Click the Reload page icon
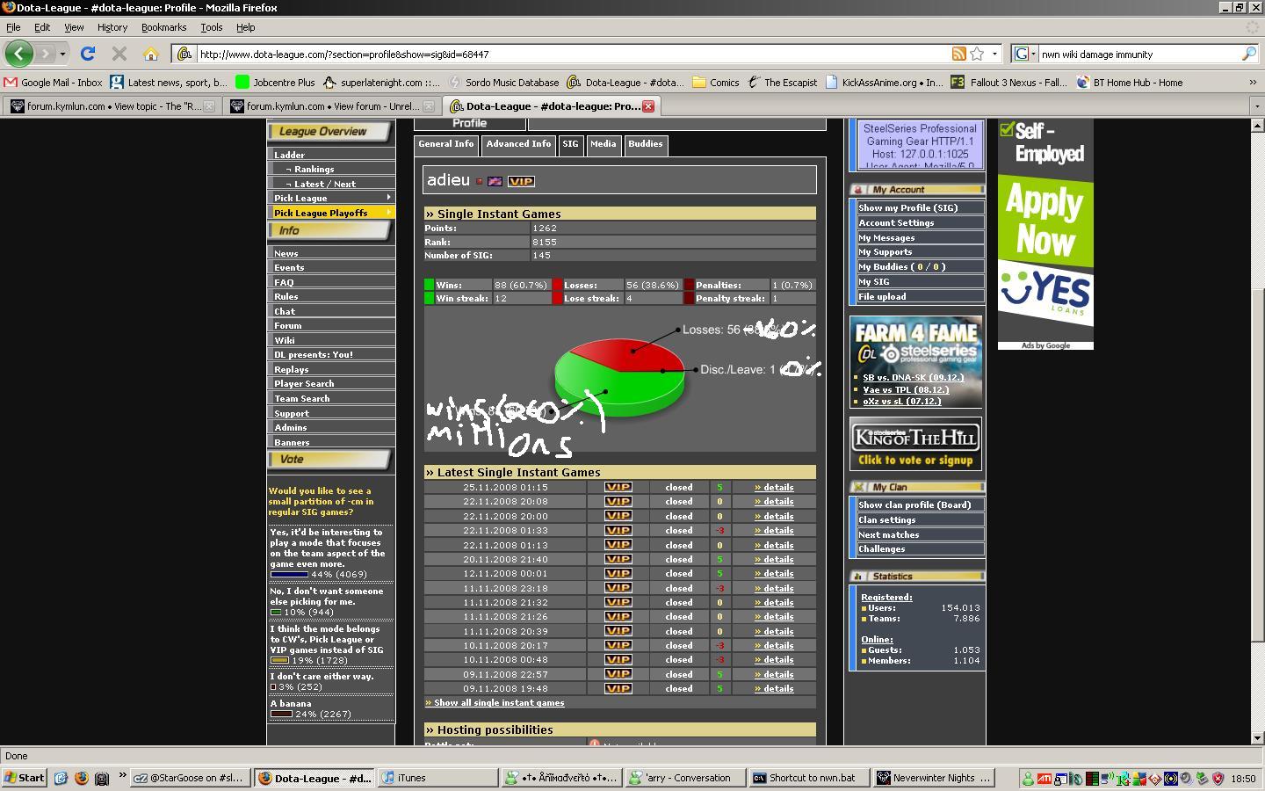Viewport: 1265px width, 791px height. tap(88, 54)
